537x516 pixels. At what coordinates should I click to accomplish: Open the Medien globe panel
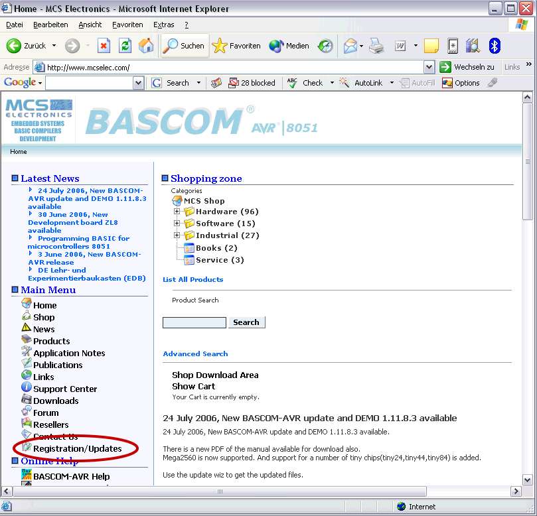coord(289,46)
